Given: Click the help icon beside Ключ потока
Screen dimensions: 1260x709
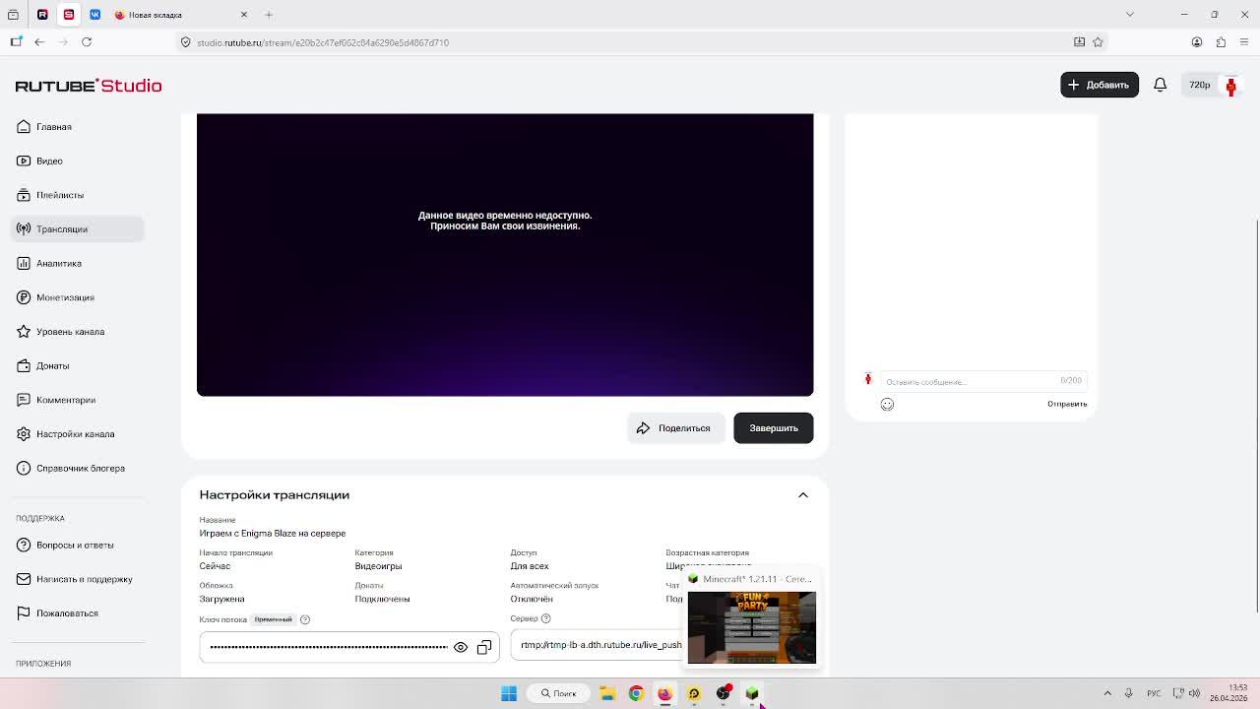Looking at the screenshot, I should [x=305, y=619].
